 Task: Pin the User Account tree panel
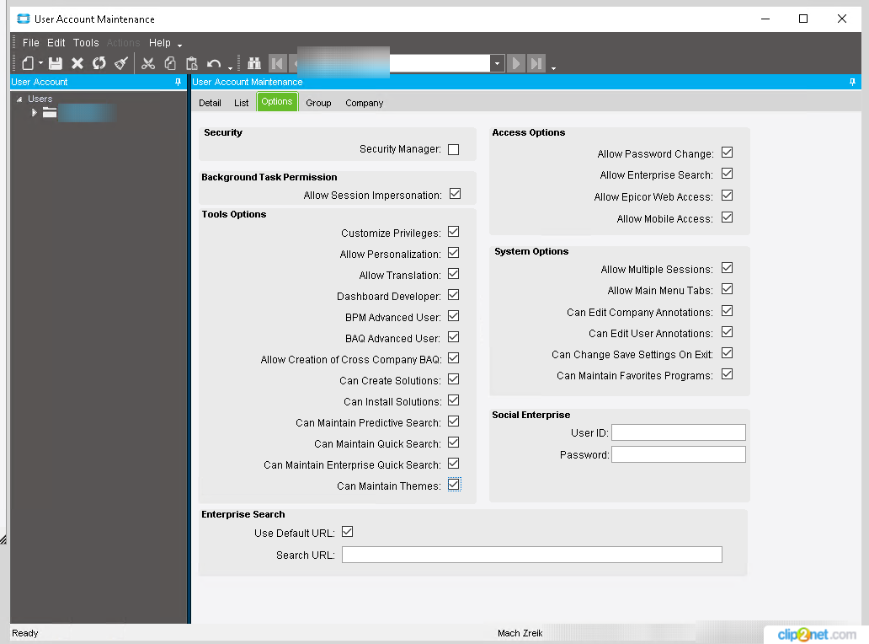(x=178, y=82)
